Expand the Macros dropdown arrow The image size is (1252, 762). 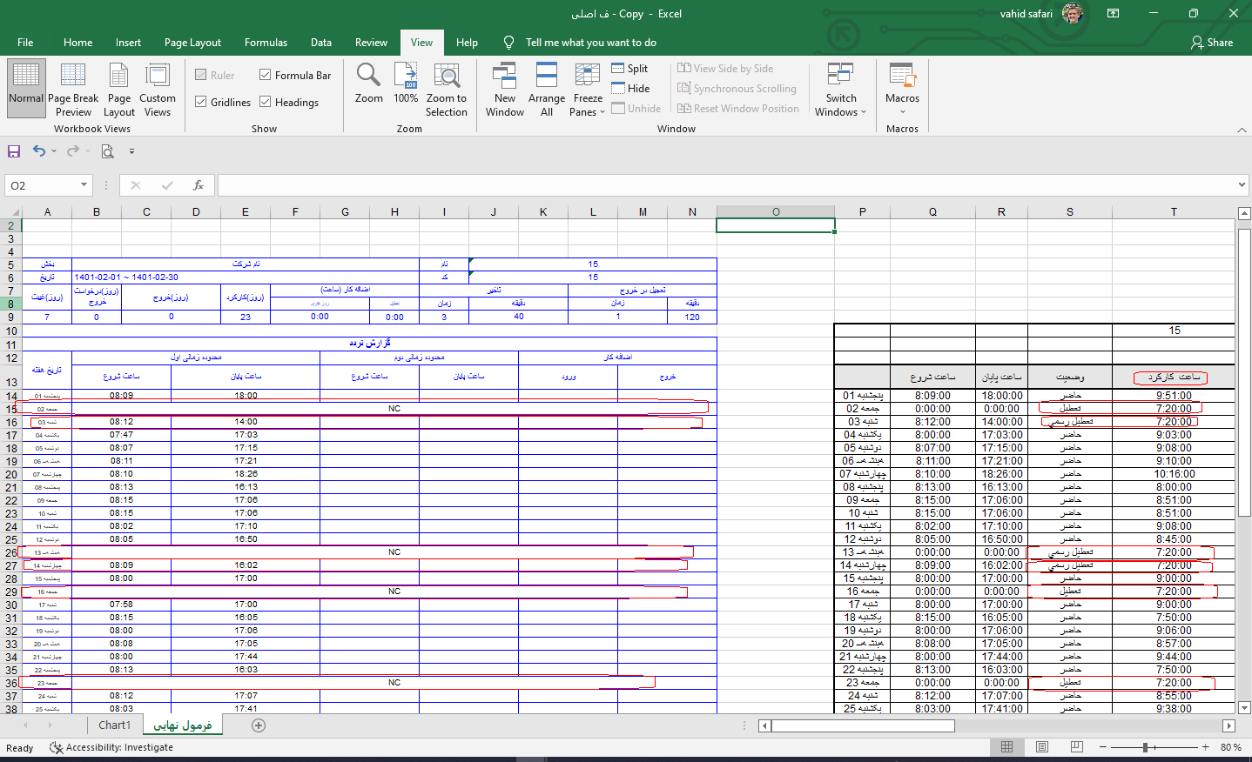pos(903,112)
